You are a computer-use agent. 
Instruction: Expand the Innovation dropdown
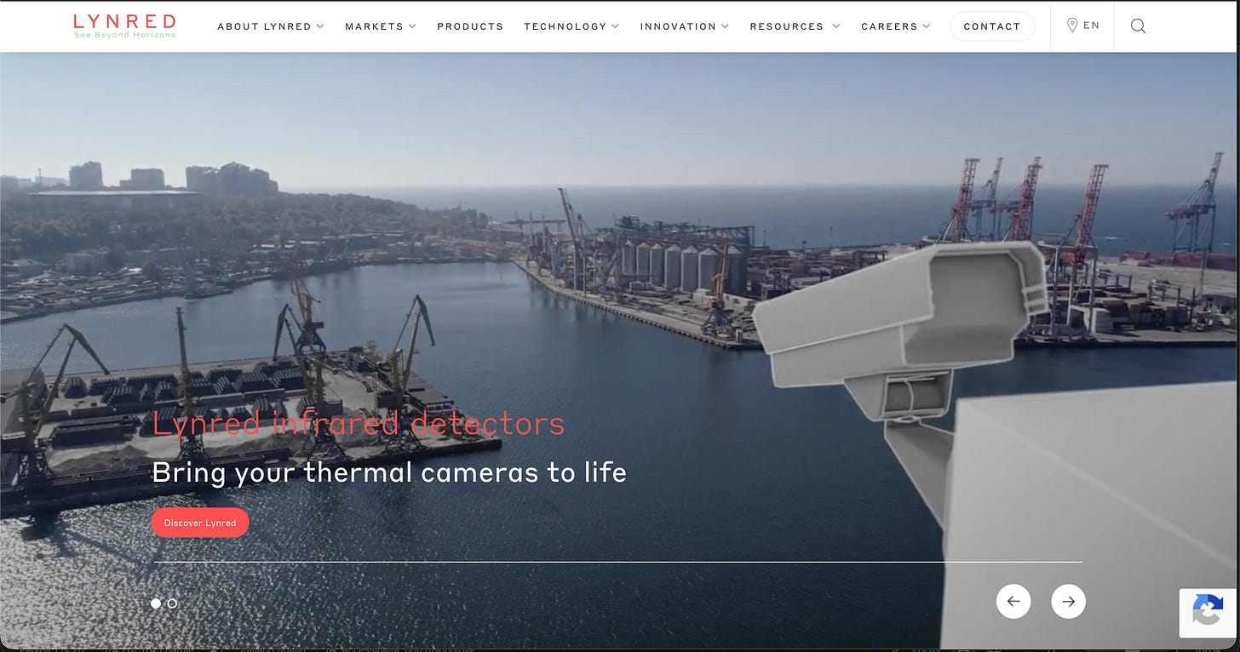(x=685, y=26)
